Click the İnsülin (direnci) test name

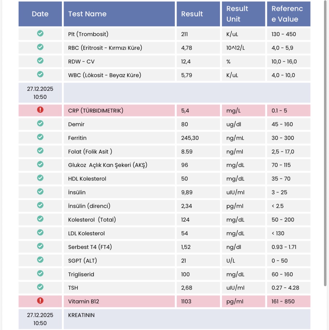[89, 206]
